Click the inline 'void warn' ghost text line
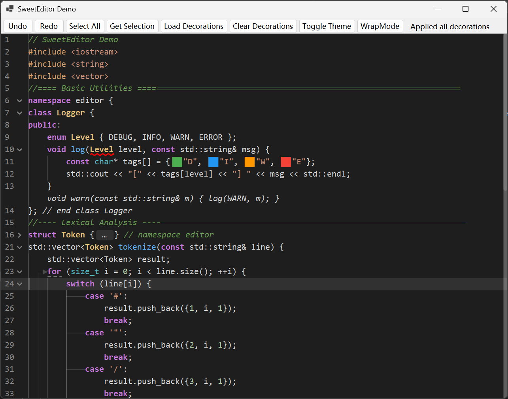508x399 pixels. pyautogui.click(x=163, y=198)
